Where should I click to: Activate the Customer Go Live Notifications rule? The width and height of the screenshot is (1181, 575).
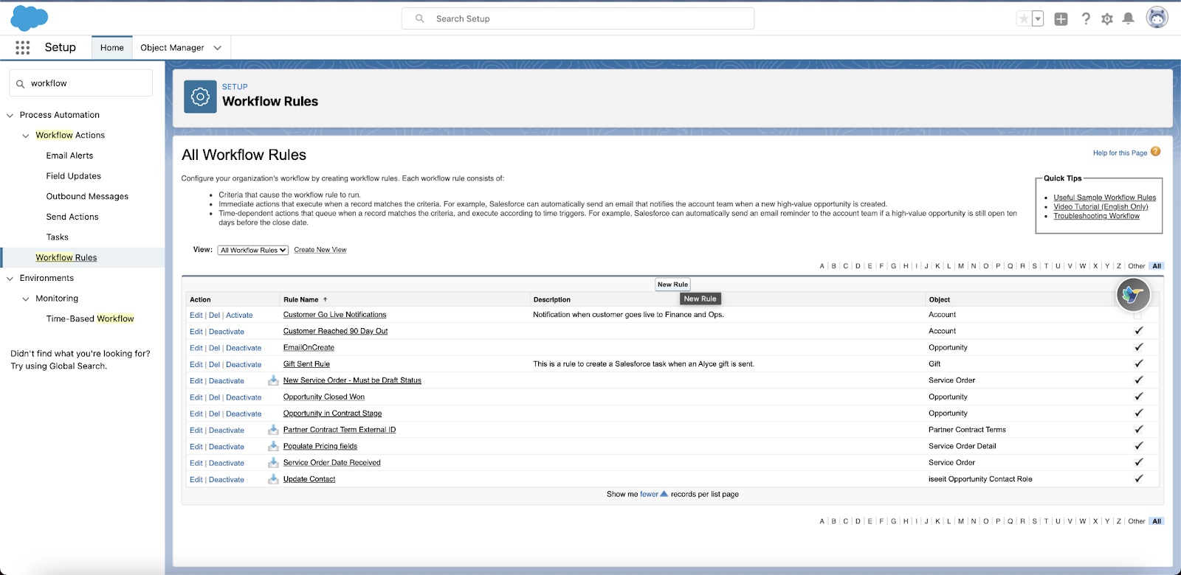[239, 315]
